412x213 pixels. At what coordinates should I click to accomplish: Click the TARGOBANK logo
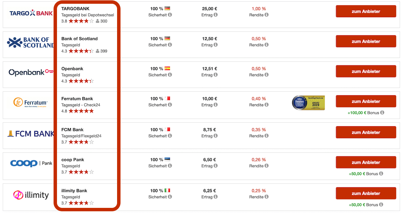31,13
